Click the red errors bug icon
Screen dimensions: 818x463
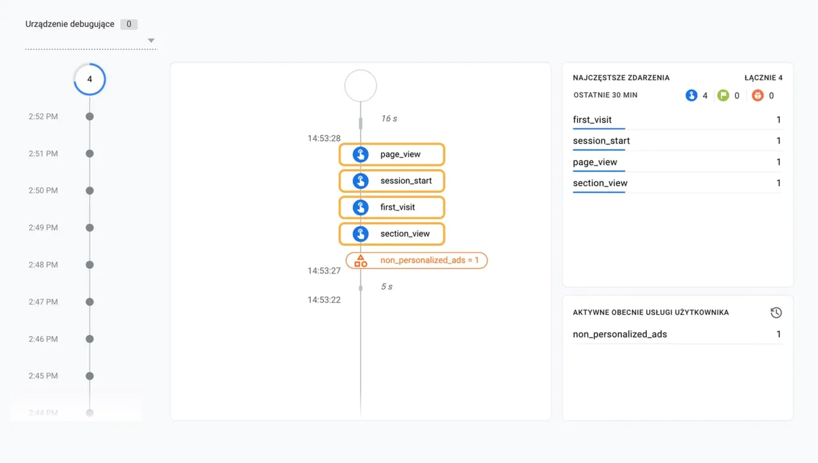pyautogui.click(x=757, y=95)
